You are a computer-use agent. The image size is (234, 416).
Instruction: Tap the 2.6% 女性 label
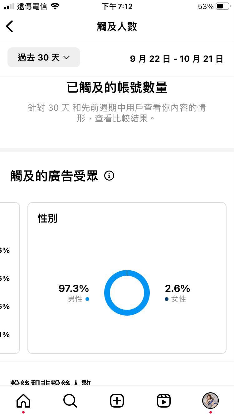(177, 293)
